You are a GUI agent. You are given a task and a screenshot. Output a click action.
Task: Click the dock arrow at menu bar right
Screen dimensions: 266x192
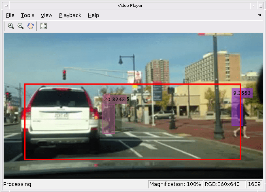[260, 15]
